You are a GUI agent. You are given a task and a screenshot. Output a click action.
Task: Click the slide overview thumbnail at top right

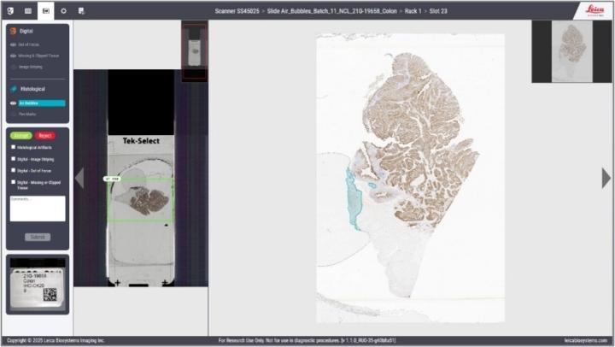[x=571, y=51]
